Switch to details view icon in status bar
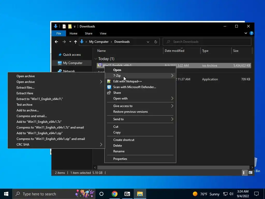Image resolution: width=265 pixels, height=199 pixels. pyautogui.click(x=244, y=173)
